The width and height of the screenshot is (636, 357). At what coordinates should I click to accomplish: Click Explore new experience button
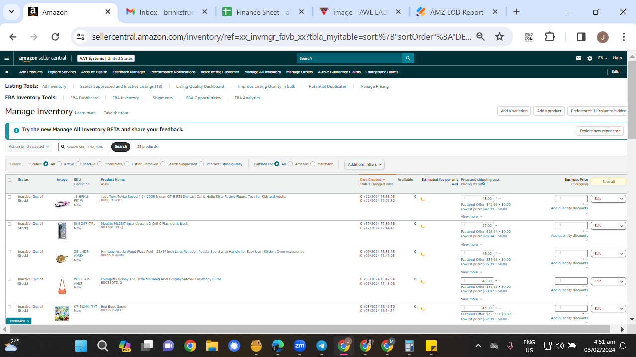(x=600, y=131)
